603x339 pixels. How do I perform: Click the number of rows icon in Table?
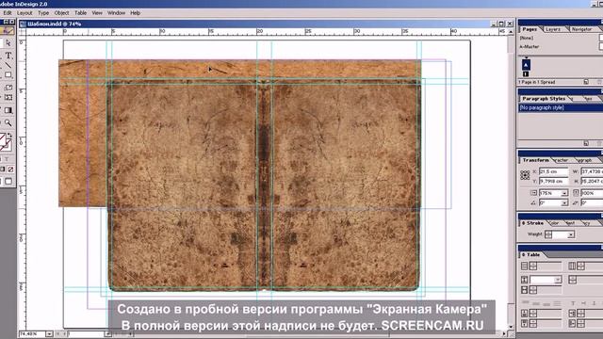pyautogui.click(x=524, y=266)
